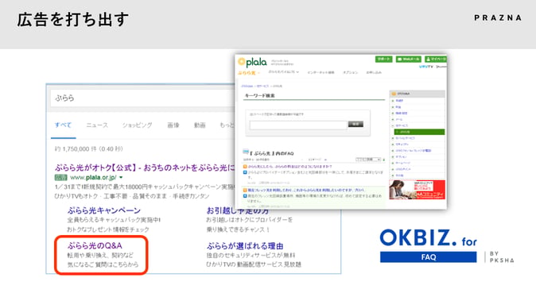Click the 約 1,750,000 件 result count text

[88, 149]
